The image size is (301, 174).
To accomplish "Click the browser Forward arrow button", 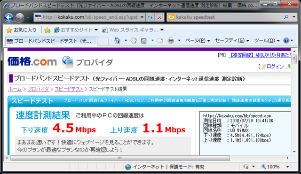I will click(20, 17).
